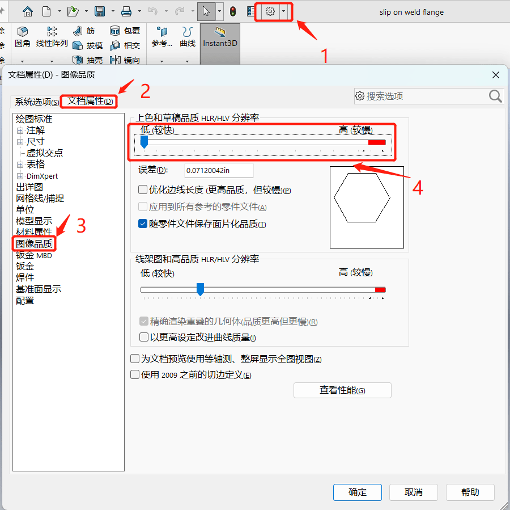This screenshot has width=510, height=510.
Task: Select the 筋 rib tool
Action: 84,31
